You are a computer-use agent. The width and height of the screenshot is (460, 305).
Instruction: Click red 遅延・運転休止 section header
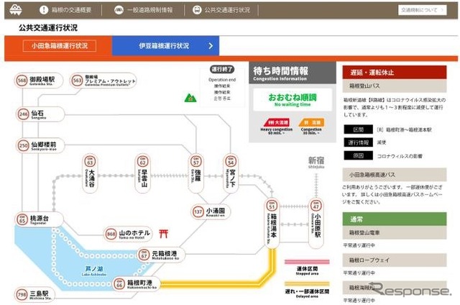(x=395, y=72)
